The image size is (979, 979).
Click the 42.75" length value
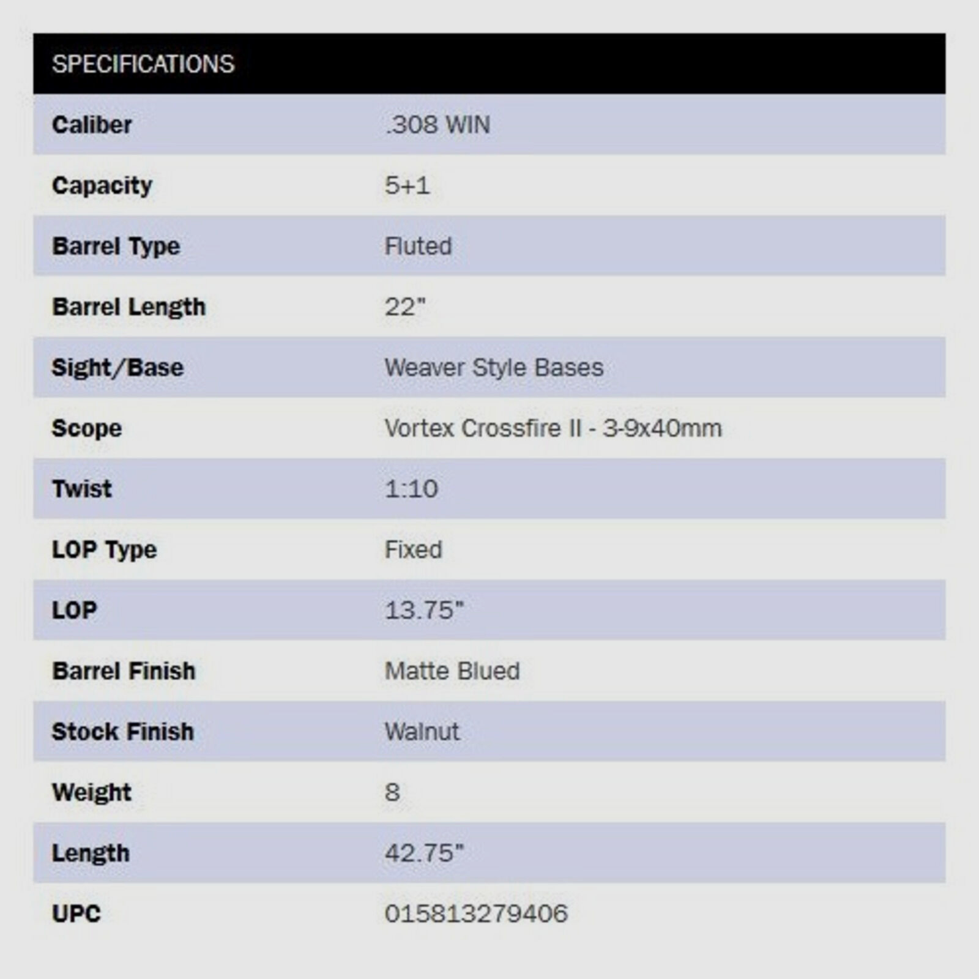pyautogui.click(x=424, y=852)
